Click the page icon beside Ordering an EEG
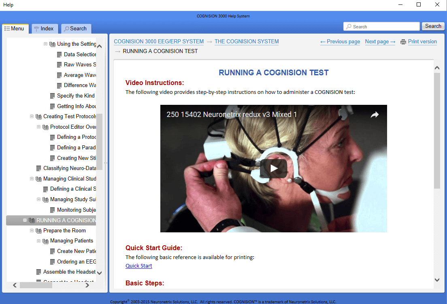The height and width of the screenshot is (304, 447). point(53,262)
